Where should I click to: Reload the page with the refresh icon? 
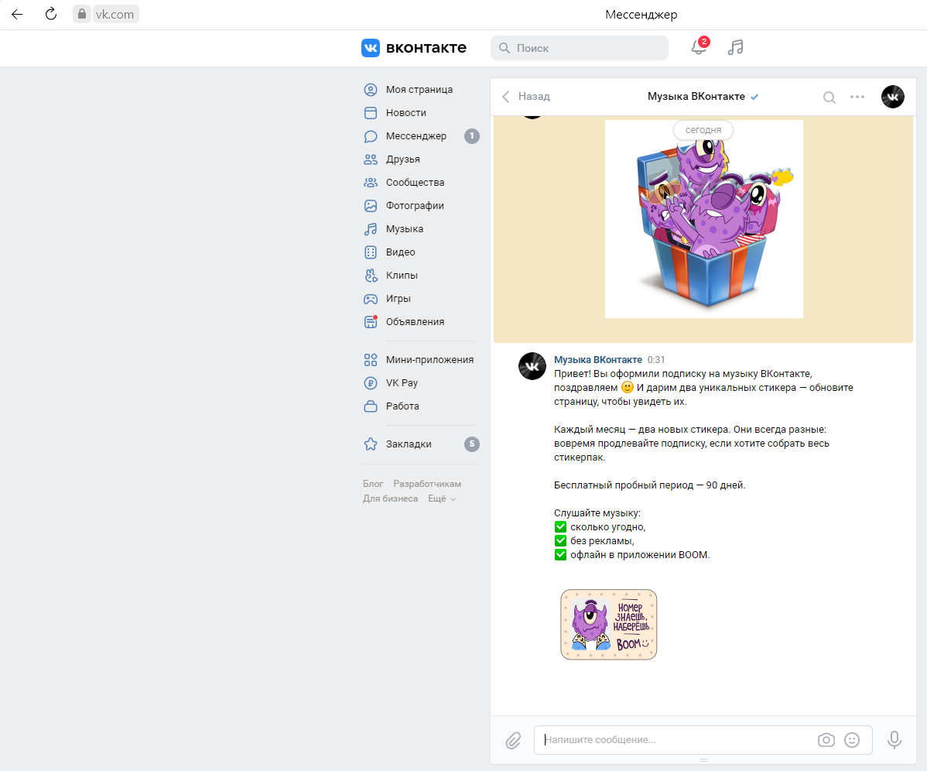[51, 14]
